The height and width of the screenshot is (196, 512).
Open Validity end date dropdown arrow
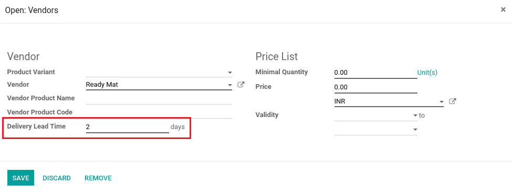415,130
